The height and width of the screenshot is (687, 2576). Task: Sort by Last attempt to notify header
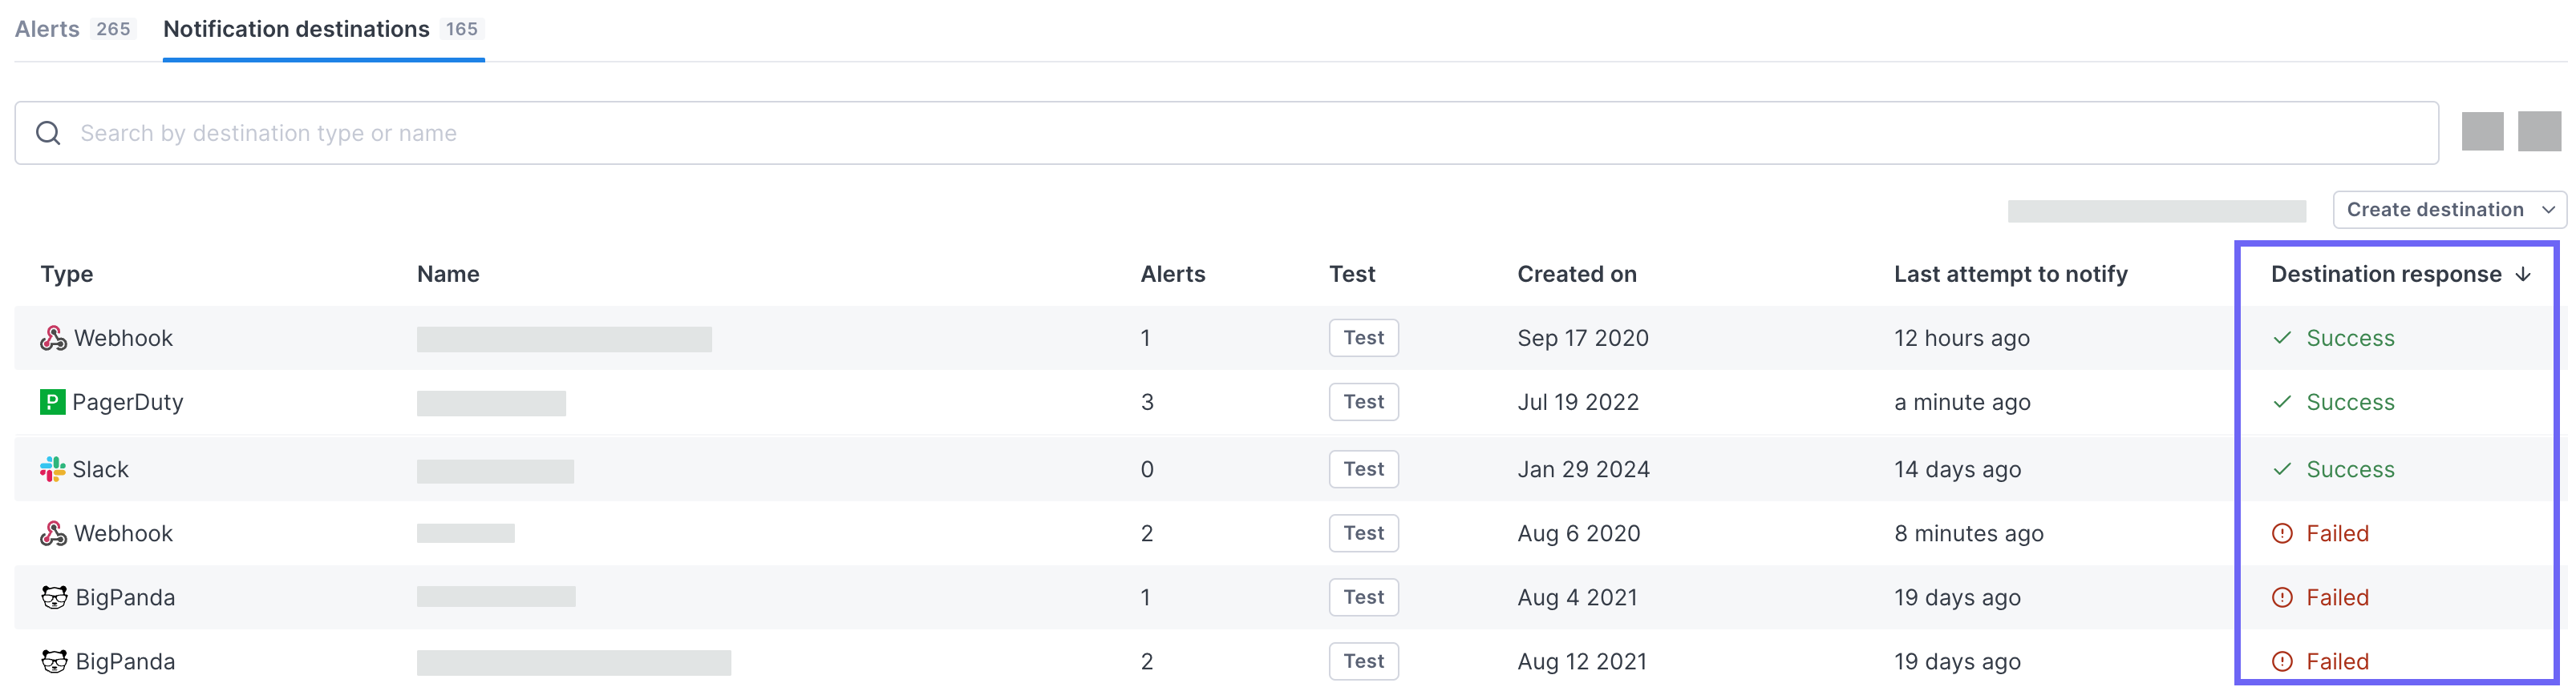point(2011,274)
